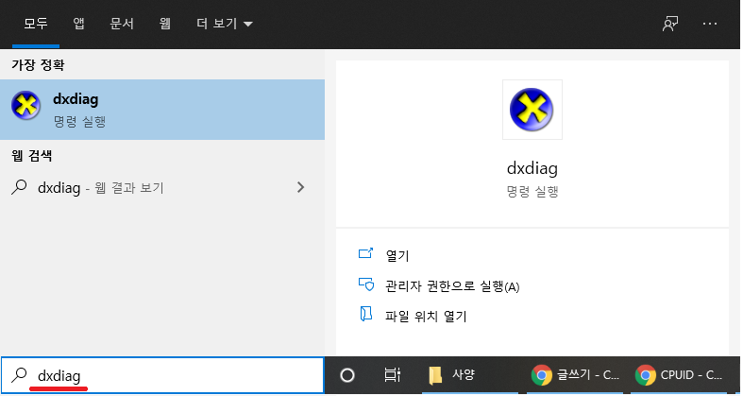This screenshot has width=743, height=396.
Task: Switch to the 웹 tab
Action: click(165, 24)
